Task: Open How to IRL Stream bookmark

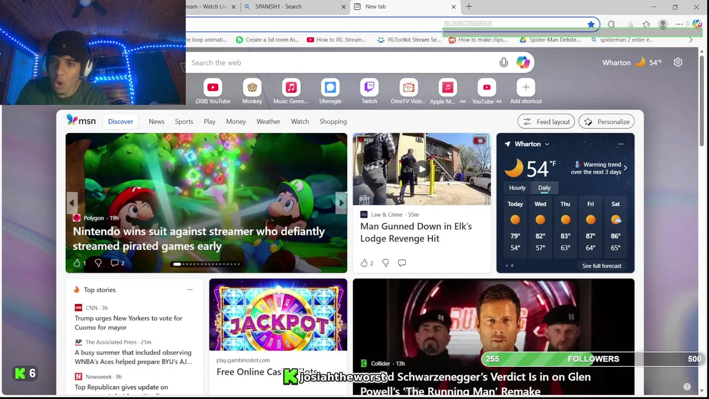Action: pyautogui.click(x=336, y=40)
